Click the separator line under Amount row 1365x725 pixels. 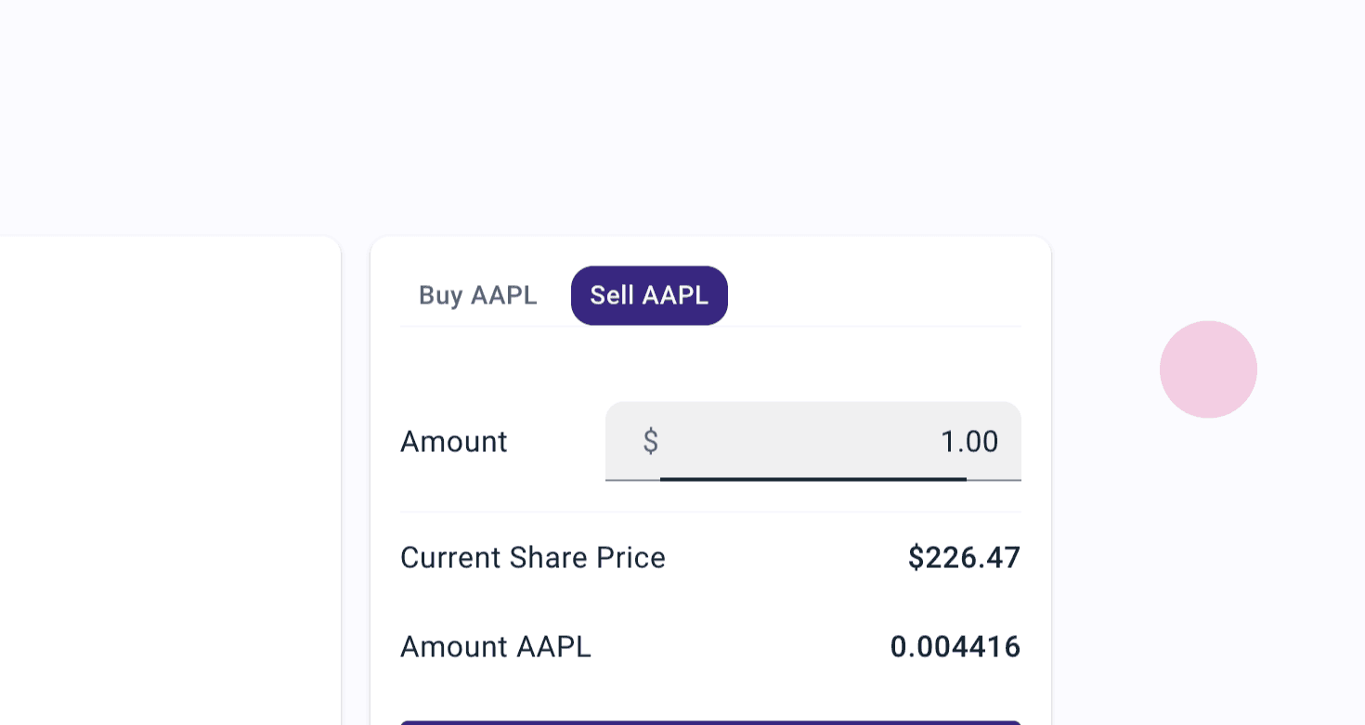pos(710,511)
